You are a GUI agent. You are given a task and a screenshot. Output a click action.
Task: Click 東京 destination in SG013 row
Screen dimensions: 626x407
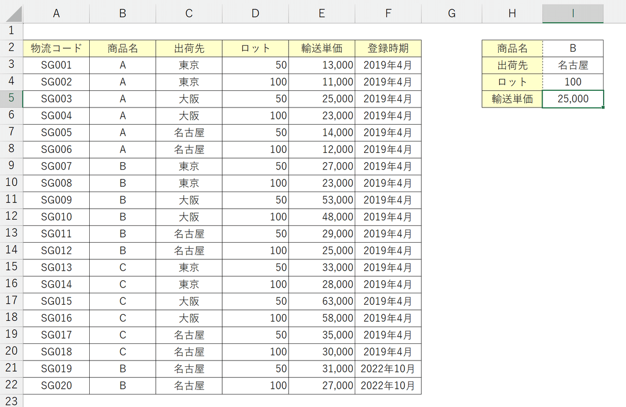click(x=189, y=267)
